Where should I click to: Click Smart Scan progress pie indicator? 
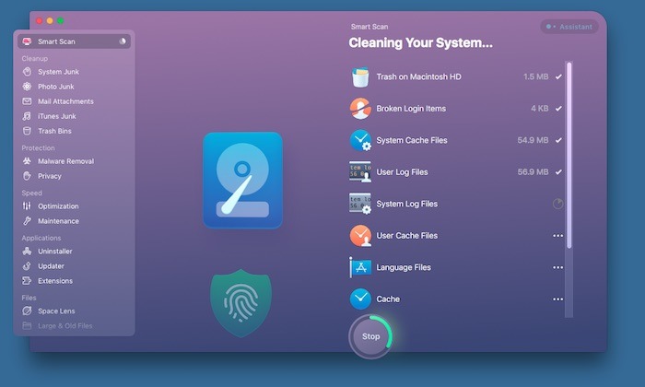(123, 41)
